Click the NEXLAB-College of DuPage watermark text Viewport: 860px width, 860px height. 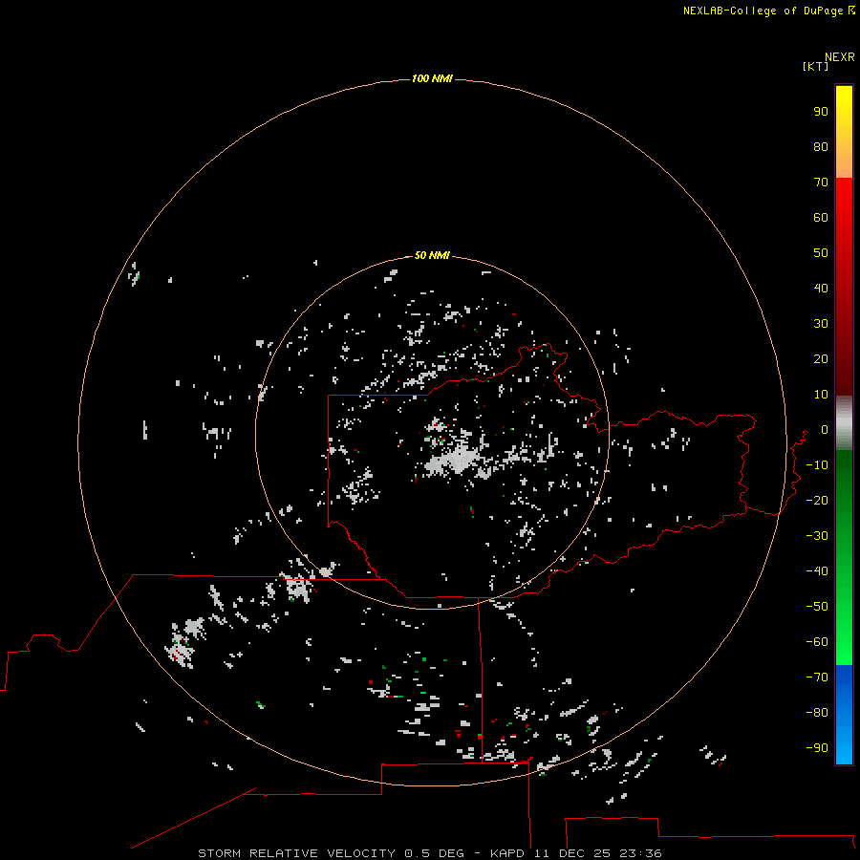pyautogui.click(x=763, y=11)
